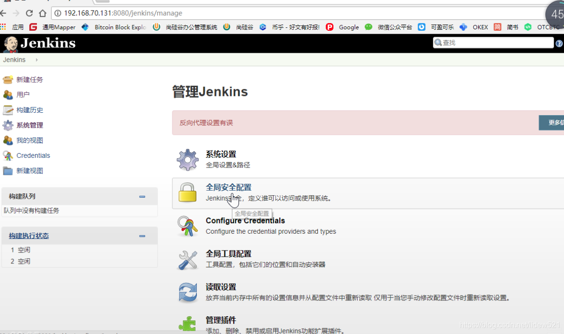Viewport: 564px width, 334px height.
Task: Open the 构建执行状态 link
Action: pos(29,236)
